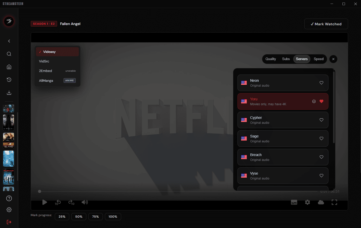This screenshot has height=228, width=361.
Task: Click the check circle icon on Yoru
Action: [x=314, y=101]
